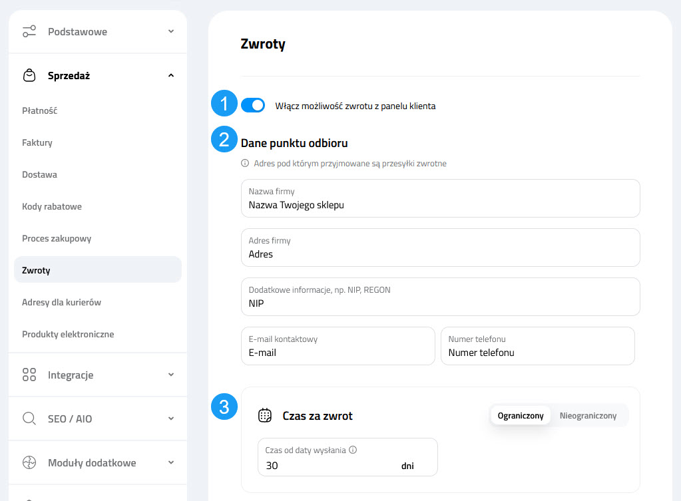Image resolution: width=681 pixels, height=501 pixels.
Task: Collapse the Sprzedaż section chevron
Action: (x=171, y=76)
